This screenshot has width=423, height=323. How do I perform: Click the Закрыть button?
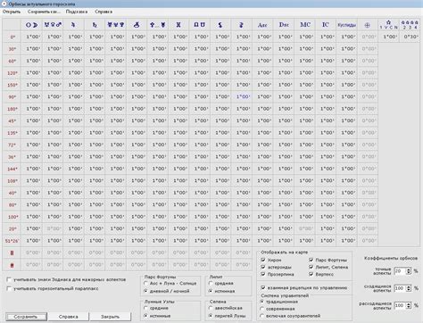[x=110, y=317]
